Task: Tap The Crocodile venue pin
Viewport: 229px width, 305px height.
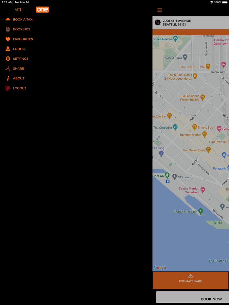Action: pos(175,127)
